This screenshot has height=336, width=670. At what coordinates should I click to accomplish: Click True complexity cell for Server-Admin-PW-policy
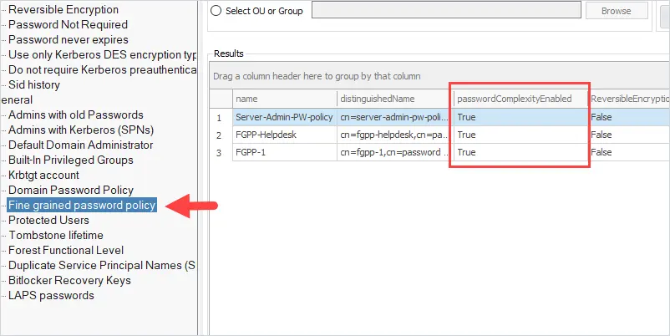click(x=520, y=117)
